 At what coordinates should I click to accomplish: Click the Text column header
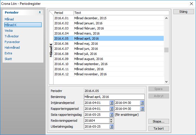pyautogui.click(x=122, y=13)
